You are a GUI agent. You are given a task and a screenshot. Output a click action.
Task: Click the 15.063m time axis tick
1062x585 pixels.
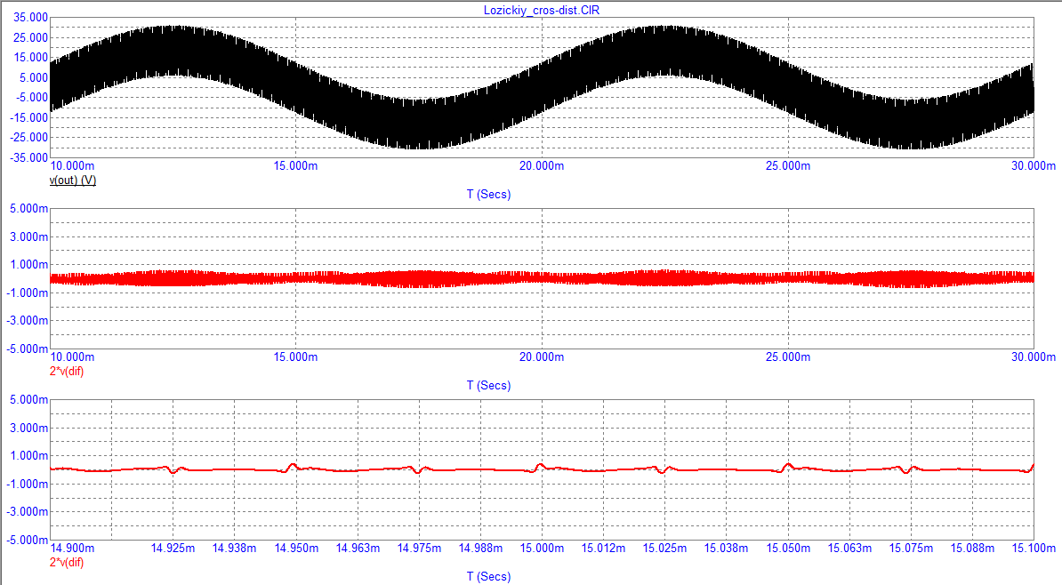click(x=849, y=548)
